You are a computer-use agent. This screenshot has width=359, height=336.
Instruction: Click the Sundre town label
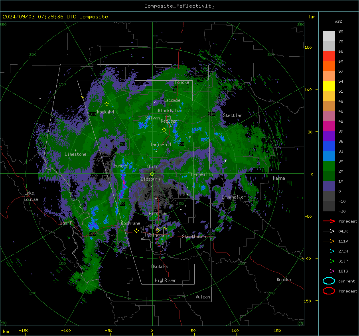(x=121, y=165)
